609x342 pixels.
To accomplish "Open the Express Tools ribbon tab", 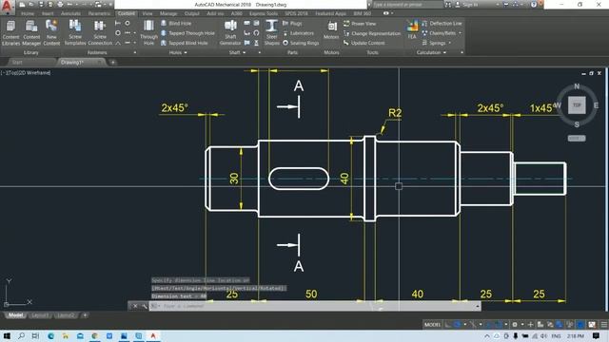I will pyautogui.click(x=264, y=13).
